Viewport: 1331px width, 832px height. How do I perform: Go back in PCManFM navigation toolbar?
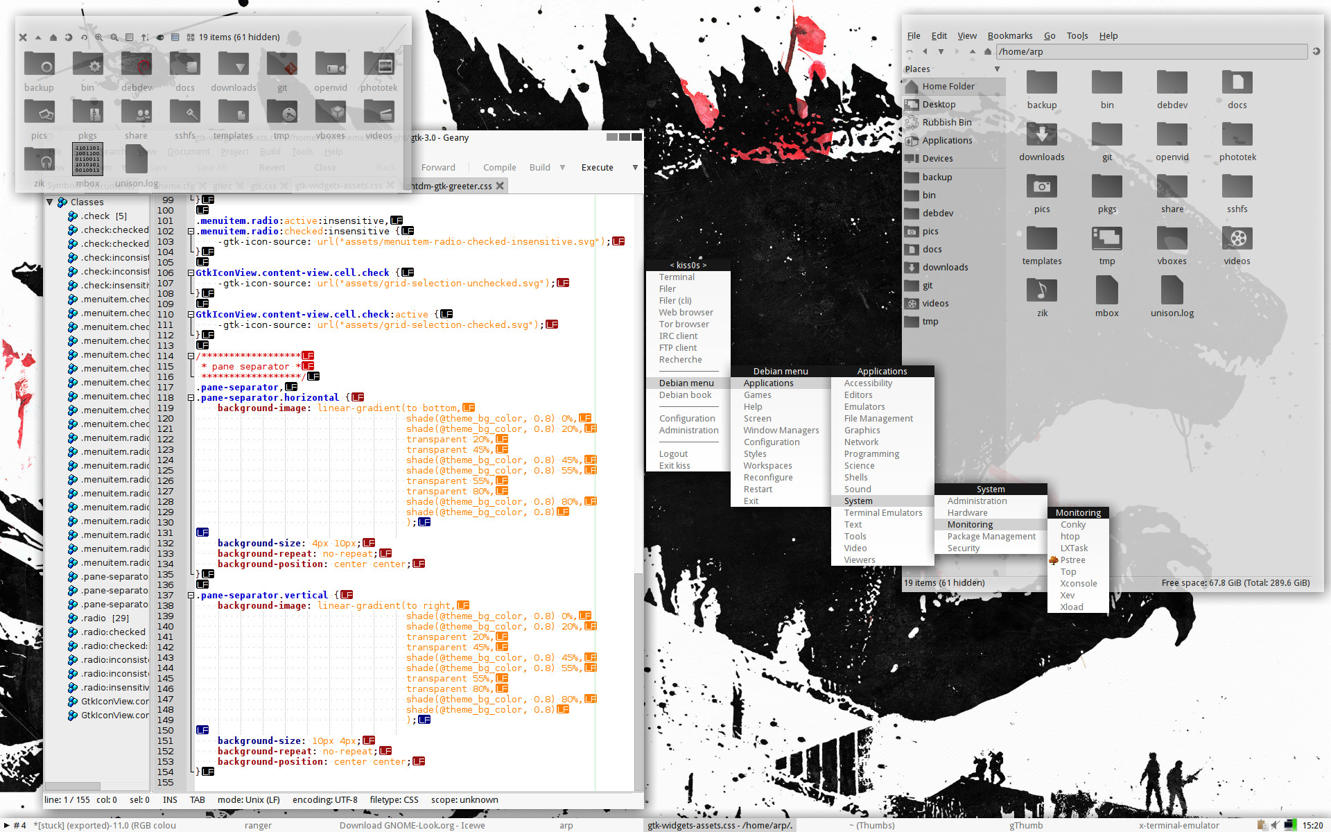pos(925,51)
